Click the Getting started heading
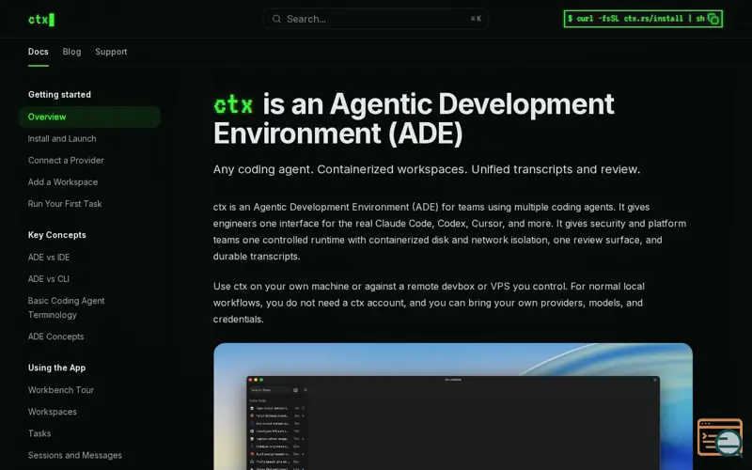Viewport: 752px width, 470px height. (x=59, y=95)
